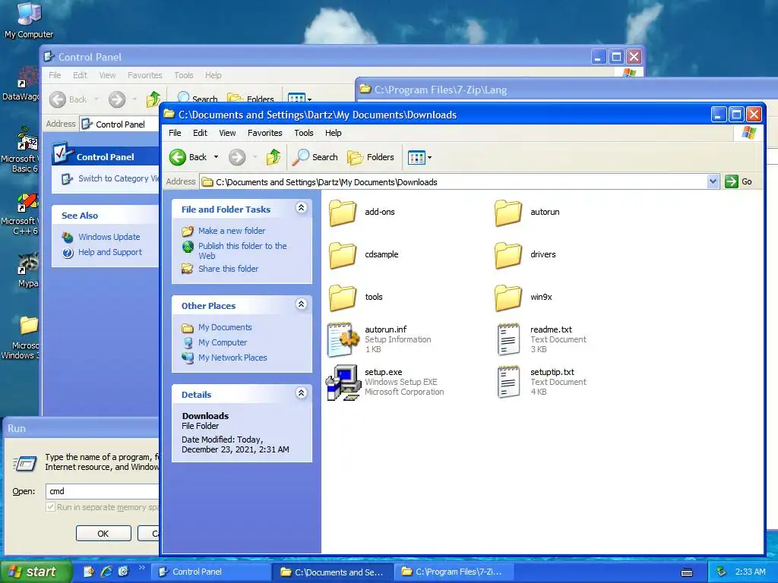Go to My Computer in Other Places

pos(223,342)
